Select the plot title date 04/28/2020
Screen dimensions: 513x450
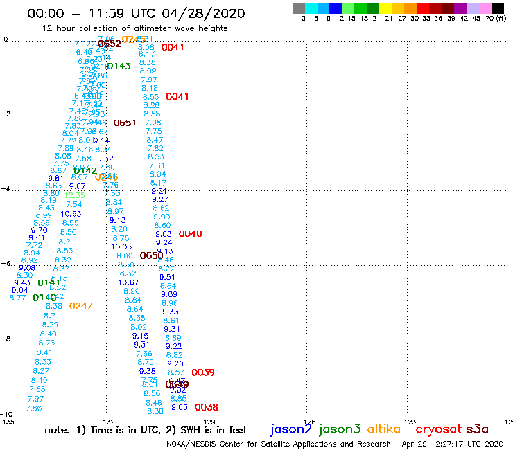click(x=203, y=13)
